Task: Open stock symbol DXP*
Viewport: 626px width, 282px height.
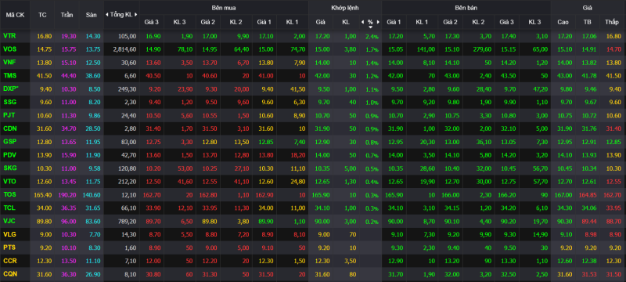Action: click(11, 89)
